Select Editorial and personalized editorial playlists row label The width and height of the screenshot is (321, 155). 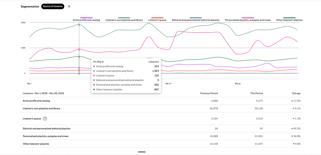[x=47, y=129]
